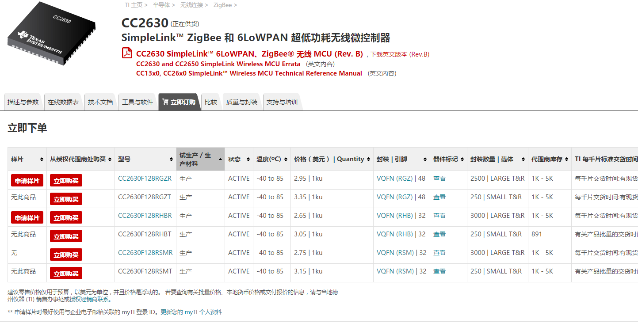The height and width of the screenshot is (323, 638).
Task: Sort by the 样片 column arrows
Action: point(42,160)
